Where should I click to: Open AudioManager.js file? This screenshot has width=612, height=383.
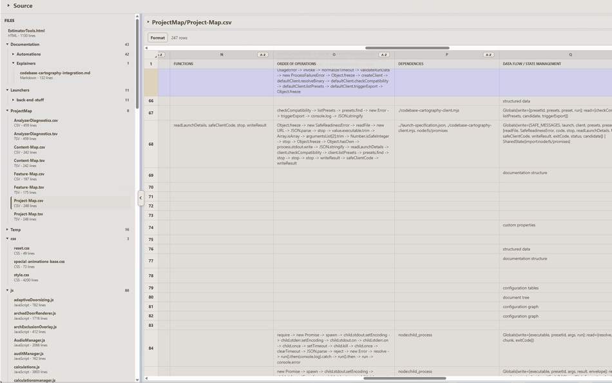[30, 342]
